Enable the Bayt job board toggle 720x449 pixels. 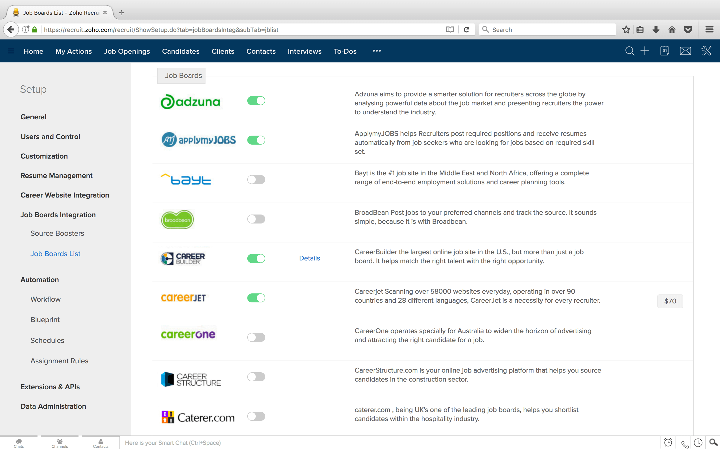[x=256, y=180]
